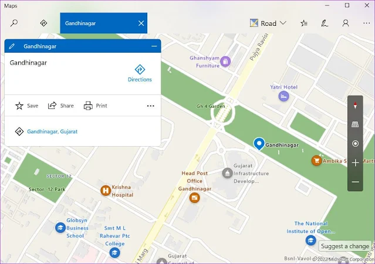Select the blue Gandhinagar location pin
375x264 pixels.
pyautogui.click(x=259, y=144)
